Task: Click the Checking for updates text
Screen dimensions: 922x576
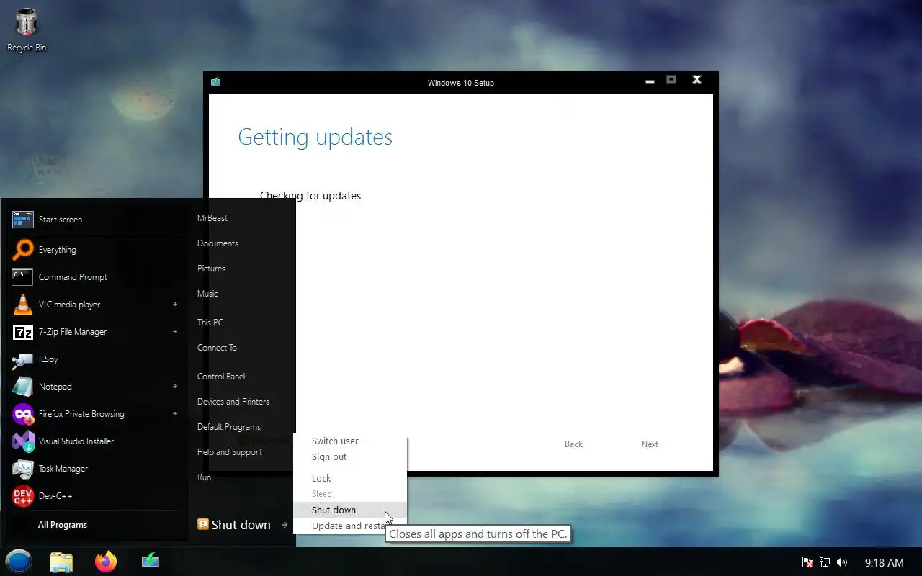Action: point(310,196)
